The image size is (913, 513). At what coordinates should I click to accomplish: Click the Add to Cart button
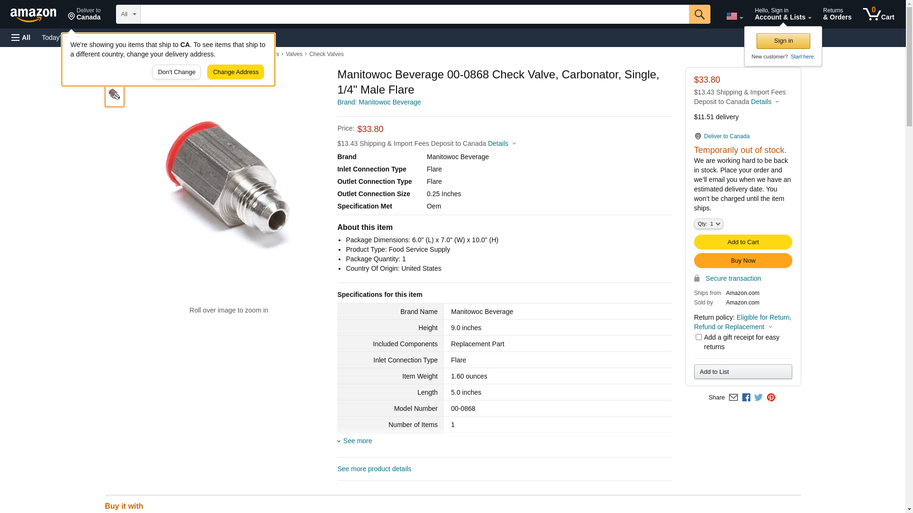(743, 242)
